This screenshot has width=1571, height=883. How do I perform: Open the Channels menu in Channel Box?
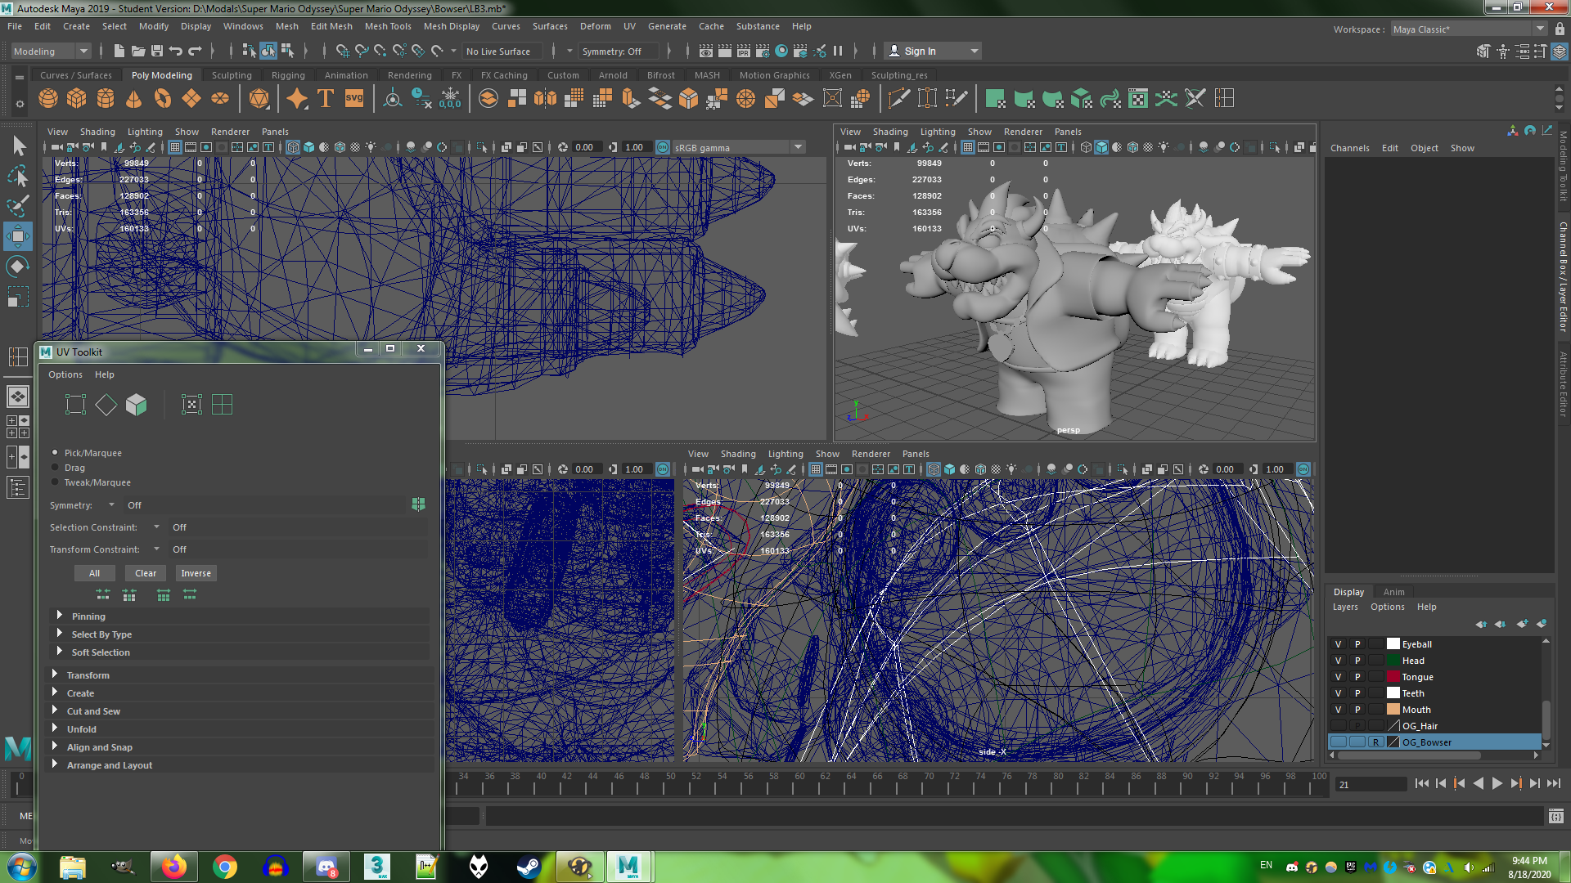tap(1350, 148)
